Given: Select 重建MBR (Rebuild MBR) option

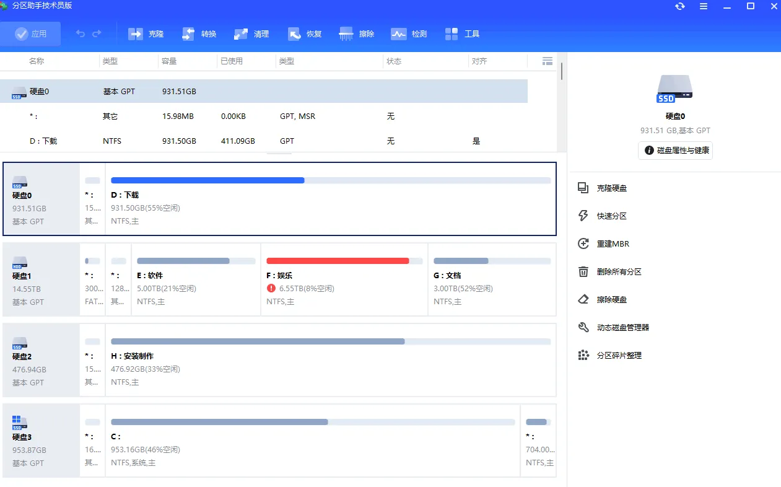Looking at the screenshot, I should coord(614,243).
